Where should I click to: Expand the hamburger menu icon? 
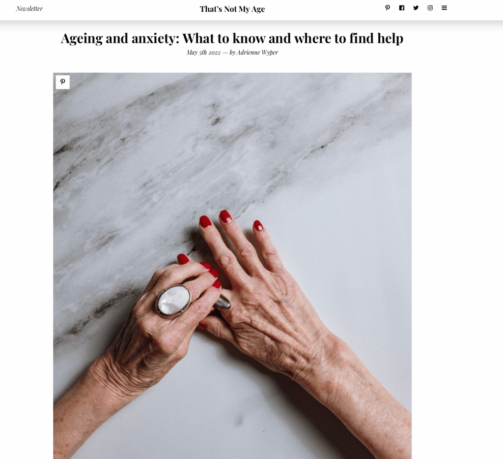point(444,8)
